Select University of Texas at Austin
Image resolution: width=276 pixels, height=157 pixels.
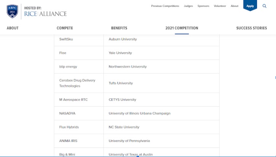[x=131, y=154]
